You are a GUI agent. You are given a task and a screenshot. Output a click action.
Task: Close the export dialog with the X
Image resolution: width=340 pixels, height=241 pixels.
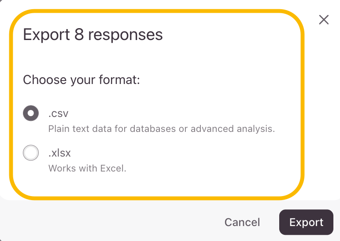pos(324,20)
